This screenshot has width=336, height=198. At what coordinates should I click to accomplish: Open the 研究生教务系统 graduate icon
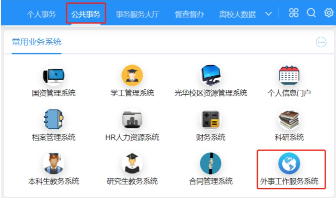(132, 164)
